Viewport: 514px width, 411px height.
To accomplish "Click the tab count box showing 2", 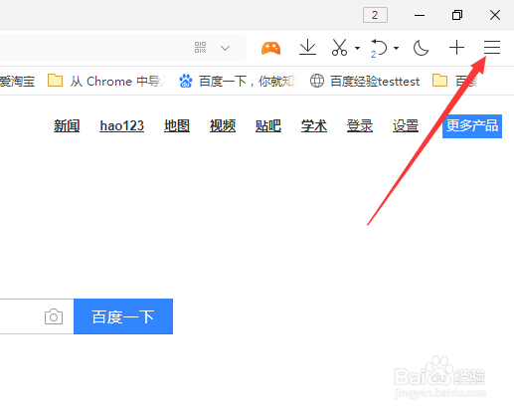I will pos(375,15).
